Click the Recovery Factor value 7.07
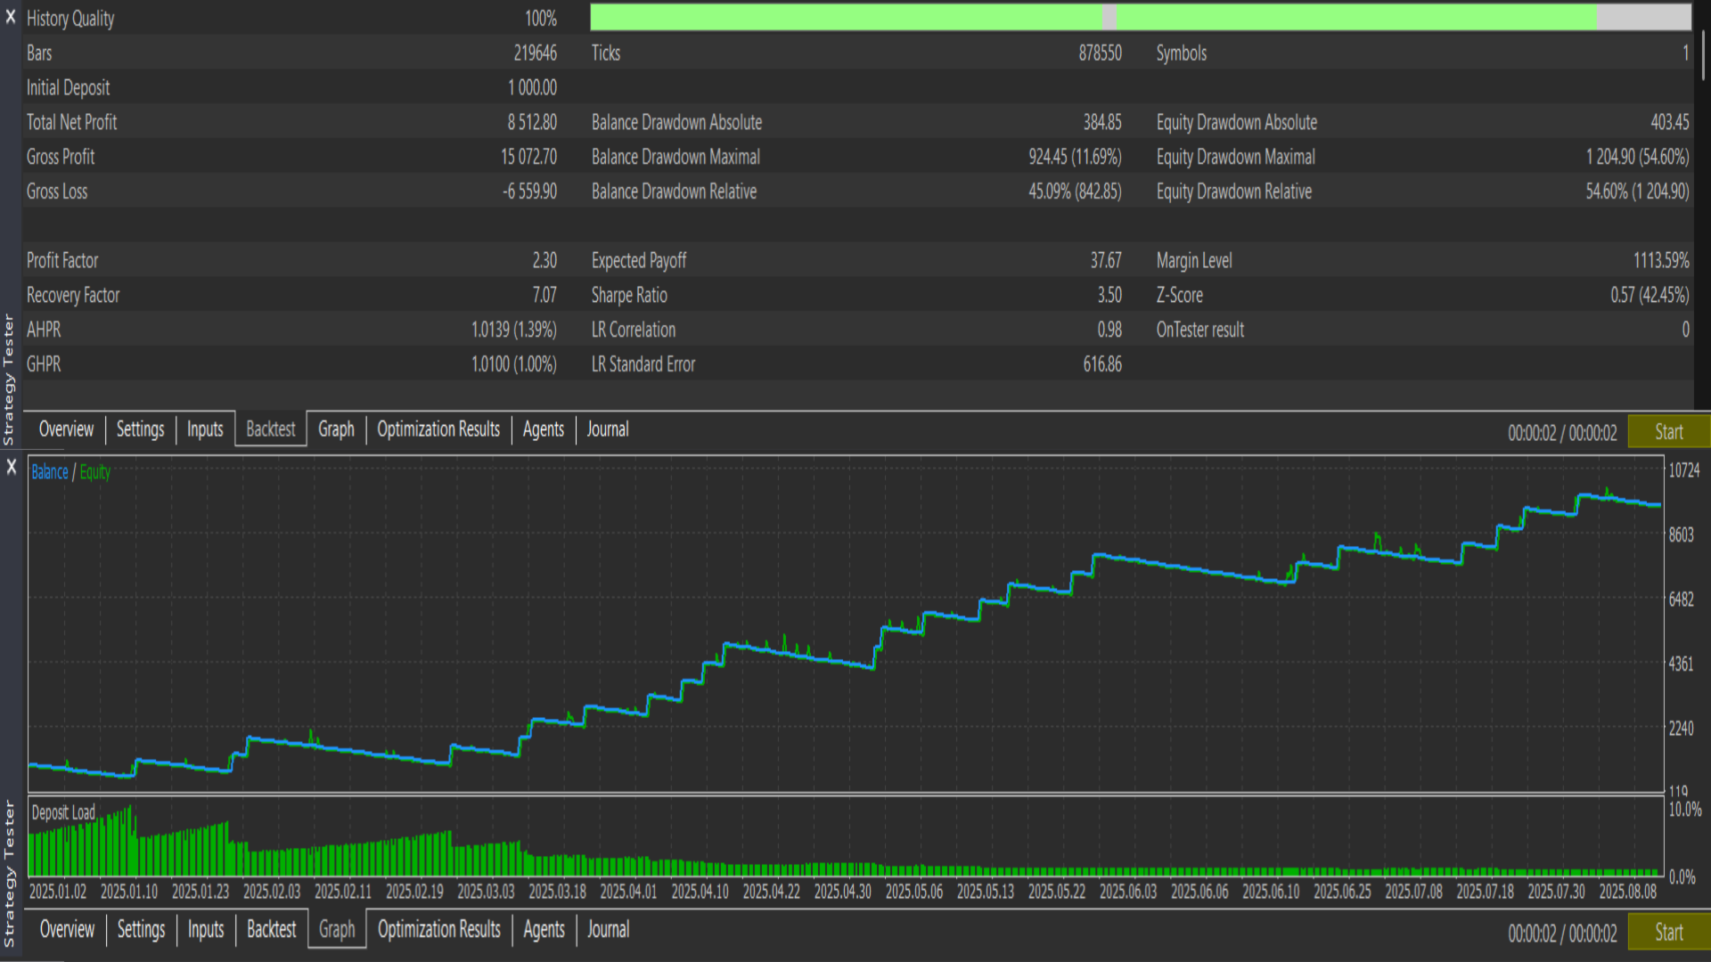The width and height of the screenshot is (1711, 962). pyautogui.click(x=544, y=295)
